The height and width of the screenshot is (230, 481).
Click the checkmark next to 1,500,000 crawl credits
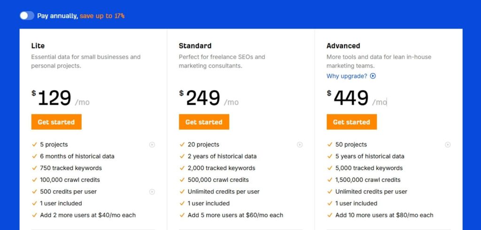tap(330, 180)
